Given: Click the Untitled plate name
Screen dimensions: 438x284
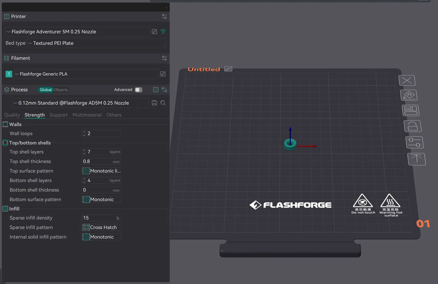Looking at the screenshot, I should (204, 69).
